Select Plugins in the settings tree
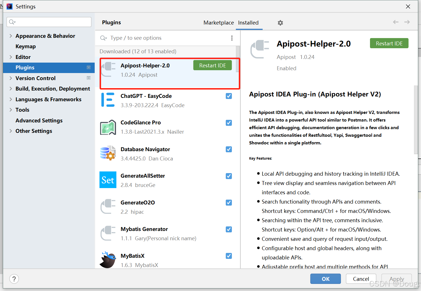The width and height of the screenshot is (421, 291). pos(49,68)
